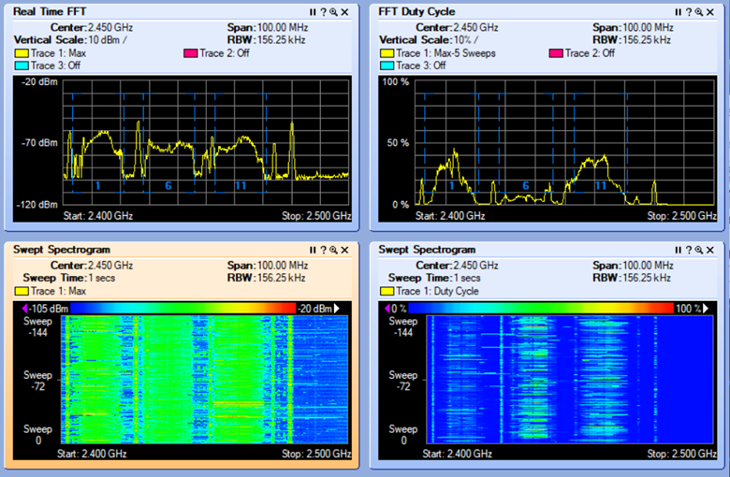Zoom the Duty Cycle Swept Spectrogram panel
The image size is (730, 477).
(x=698, y=250)
